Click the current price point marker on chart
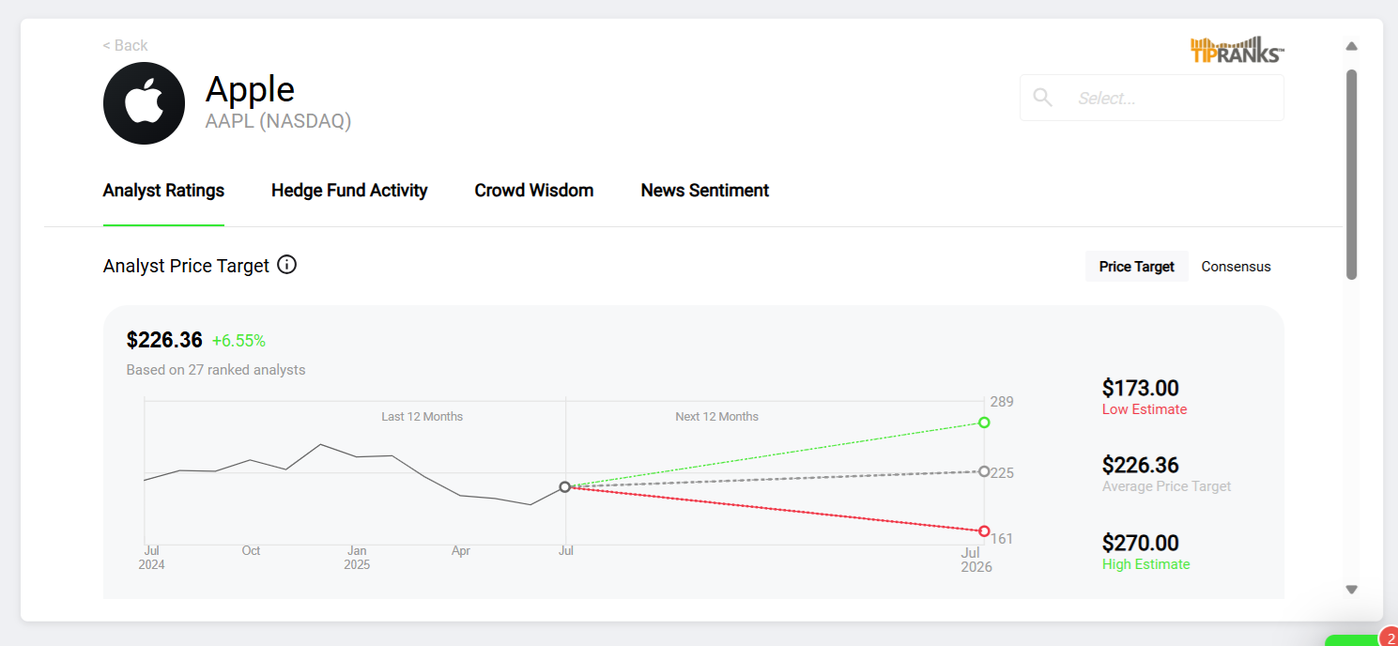1398x646 pixels. click(x=564, y=486)
